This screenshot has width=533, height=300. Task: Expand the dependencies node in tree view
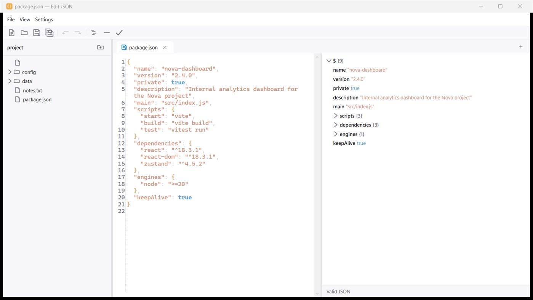coord(336,125)
